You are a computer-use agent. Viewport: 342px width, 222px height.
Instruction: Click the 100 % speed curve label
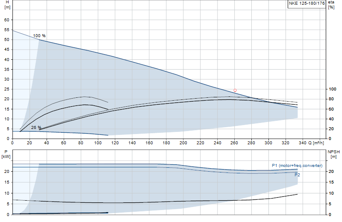(x=39, y=36)
